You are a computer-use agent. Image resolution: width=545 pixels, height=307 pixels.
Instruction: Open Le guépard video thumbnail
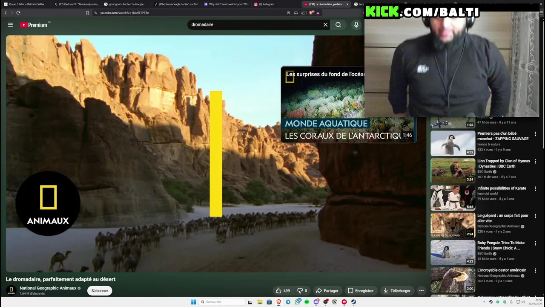pyautogui.click(x=453, y=225)
